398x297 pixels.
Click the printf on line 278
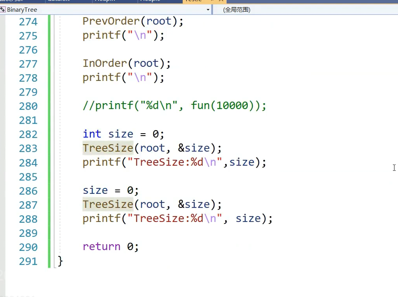101,77
